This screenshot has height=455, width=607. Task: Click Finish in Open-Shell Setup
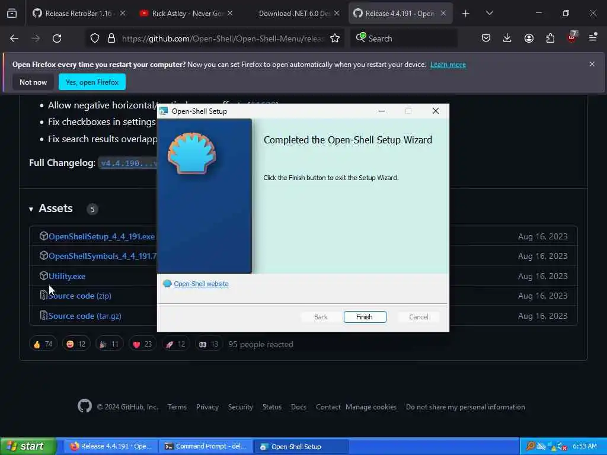click(x=365, y=317)
